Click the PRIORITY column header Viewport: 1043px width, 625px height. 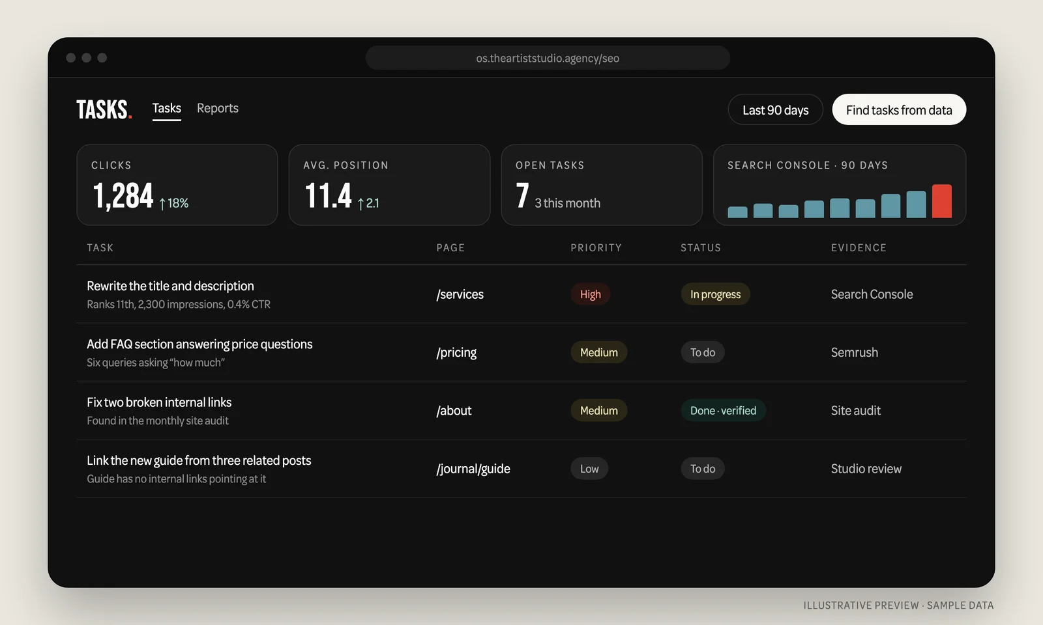596,248
